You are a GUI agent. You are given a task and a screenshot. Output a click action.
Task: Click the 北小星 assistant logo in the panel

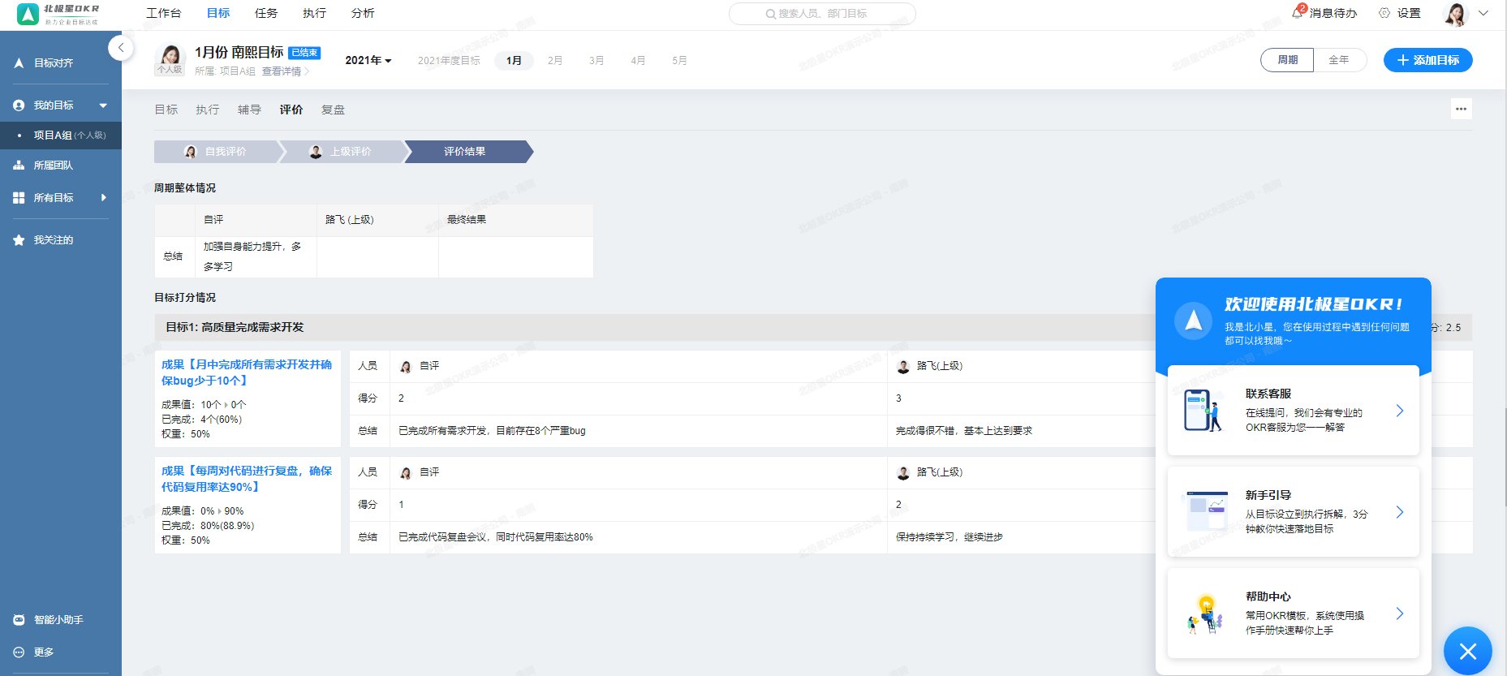1193,321
